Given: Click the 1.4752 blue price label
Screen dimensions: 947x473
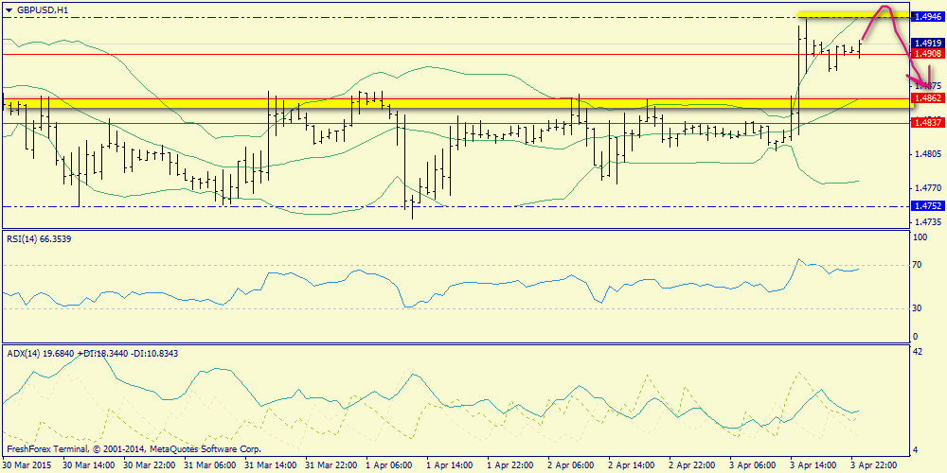Looking at the screenshot, I should [x=926, y=205].
